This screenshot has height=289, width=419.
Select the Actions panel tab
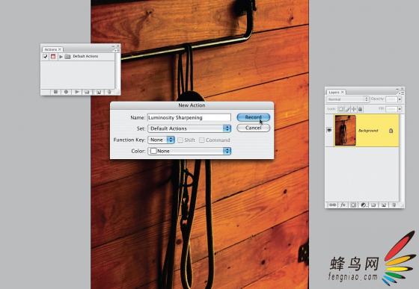pos(52,49)
